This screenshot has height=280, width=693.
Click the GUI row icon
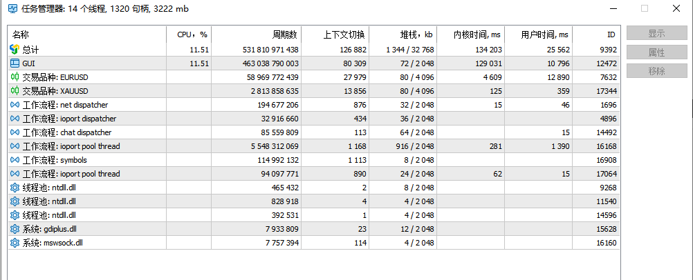tap(15, 63)
